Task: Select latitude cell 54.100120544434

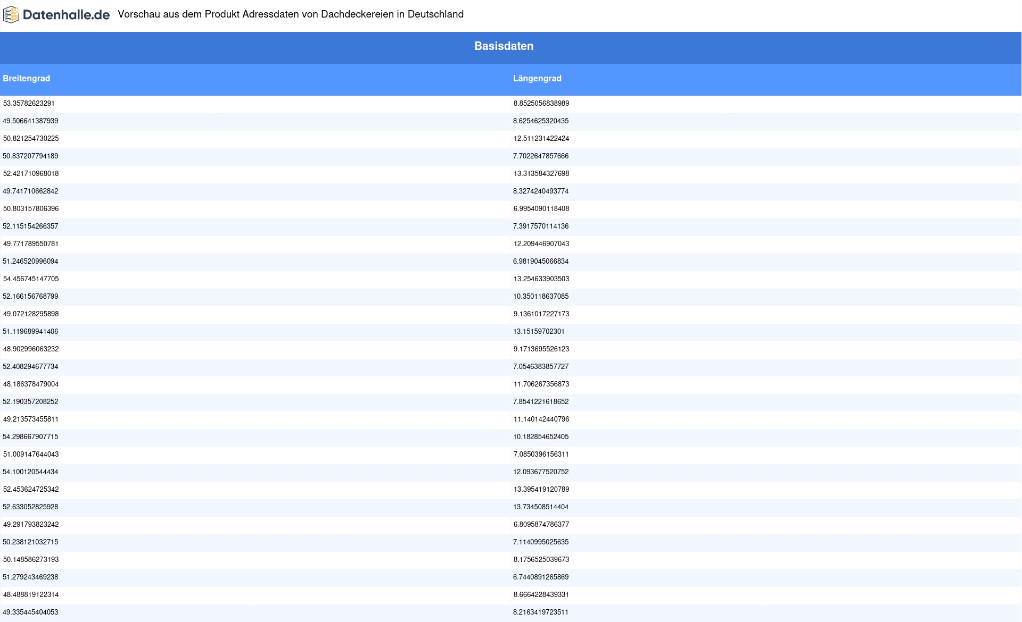Action: tap(30, 472)
